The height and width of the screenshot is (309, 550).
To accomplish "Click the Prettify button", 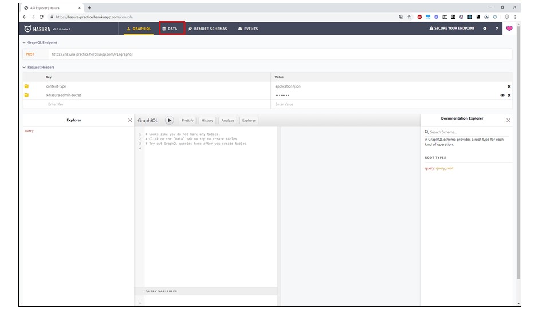I will [187, 121].
